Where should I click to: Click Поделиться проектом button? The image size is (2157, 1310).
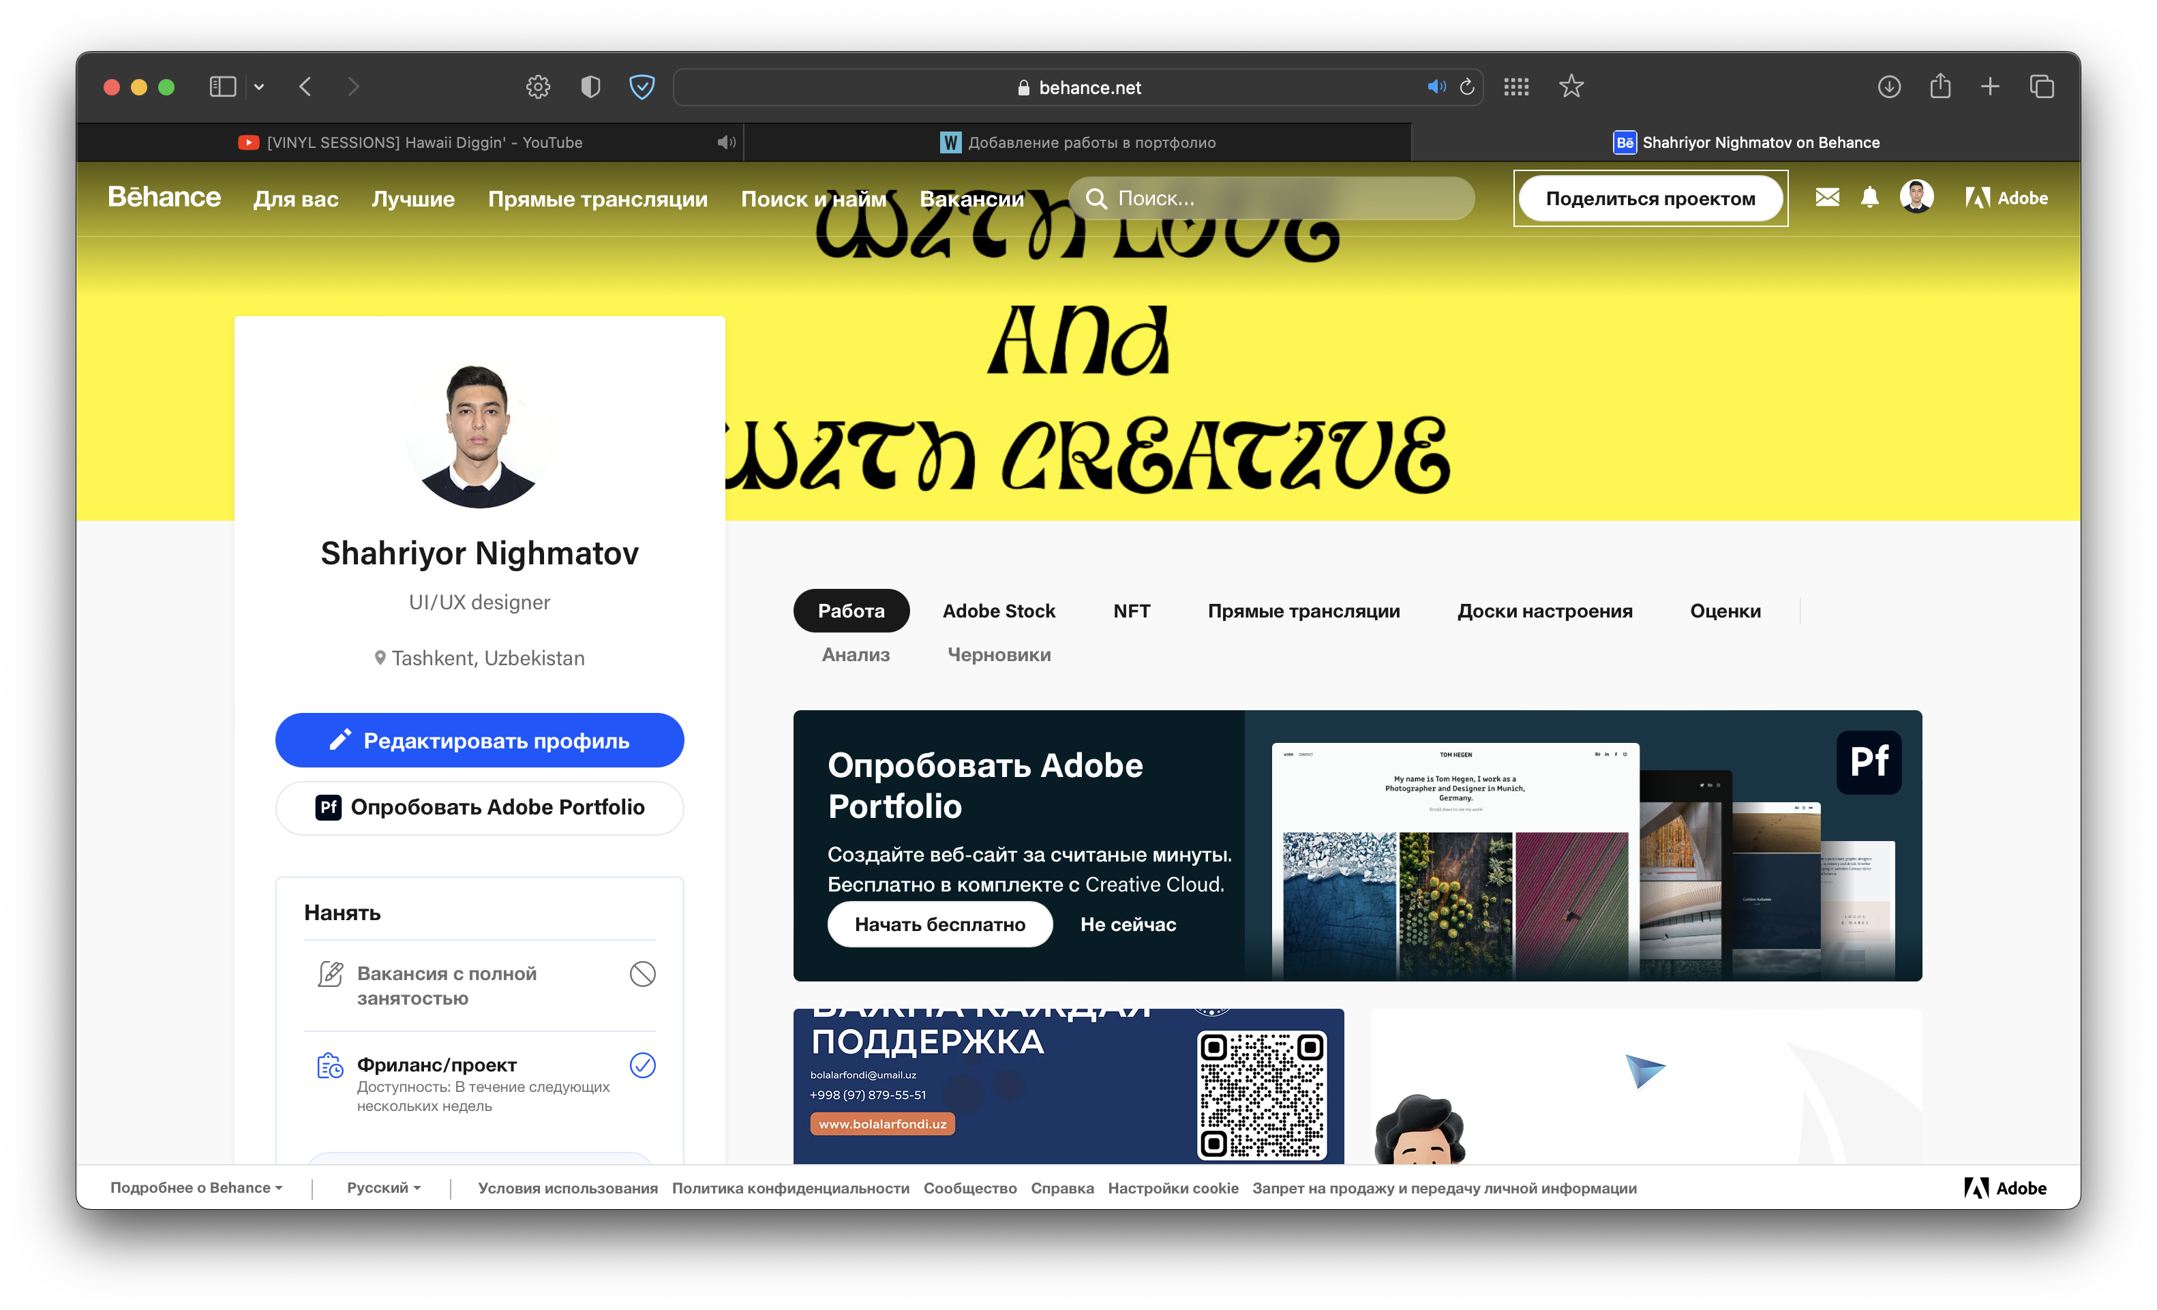(x=1650, y=198)
